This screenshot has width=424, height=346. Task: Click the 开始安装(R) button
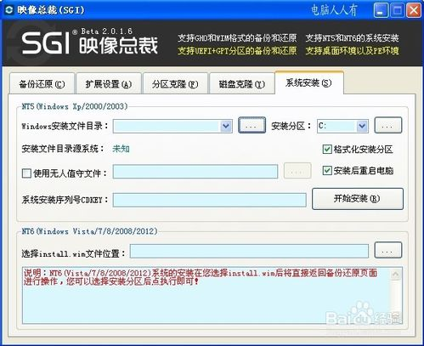358,199
